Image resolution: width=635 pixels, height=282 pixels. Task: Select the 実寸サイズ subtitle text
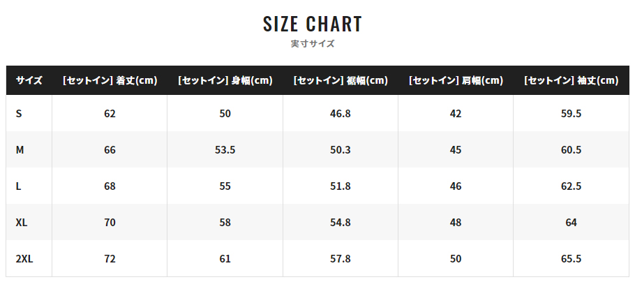point(312,44)
